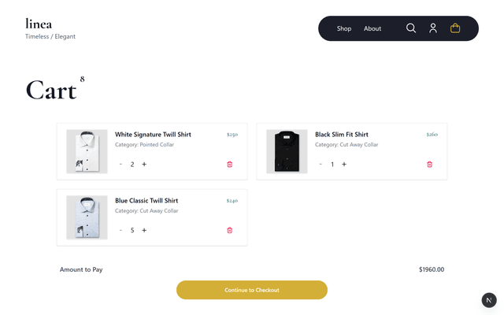
Task: Increase Blue Classic Twill Shirt quantity
Action: tap(144, 231)
